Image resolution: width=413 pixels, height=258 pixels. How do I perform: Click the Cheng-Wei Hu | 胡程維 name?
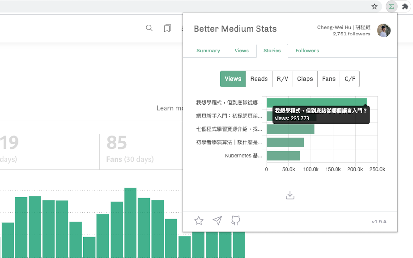click(x=344, y=27)
